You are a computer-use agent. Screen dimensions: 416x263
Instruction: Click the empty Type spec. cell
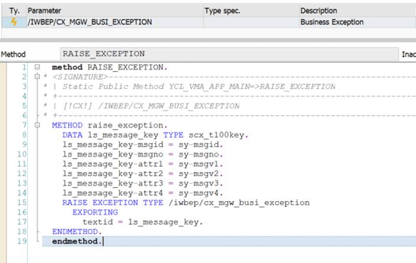coord(251,22)
